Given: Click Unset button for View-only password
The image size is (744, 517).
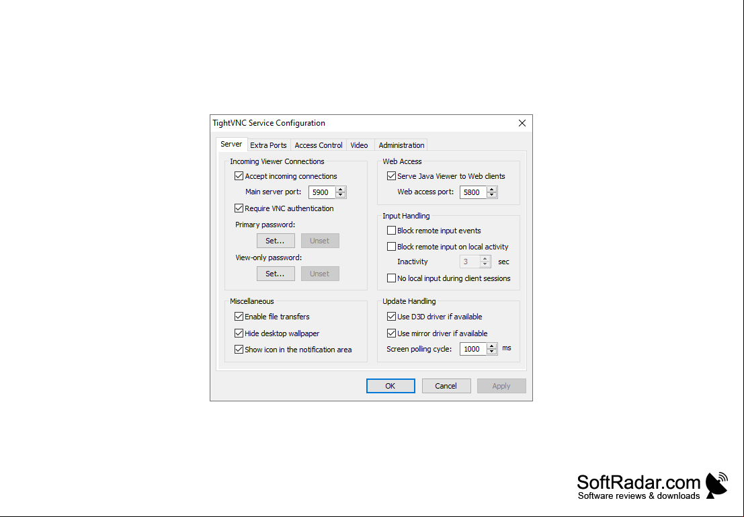Looking at the screenshot, I should 320,274.
